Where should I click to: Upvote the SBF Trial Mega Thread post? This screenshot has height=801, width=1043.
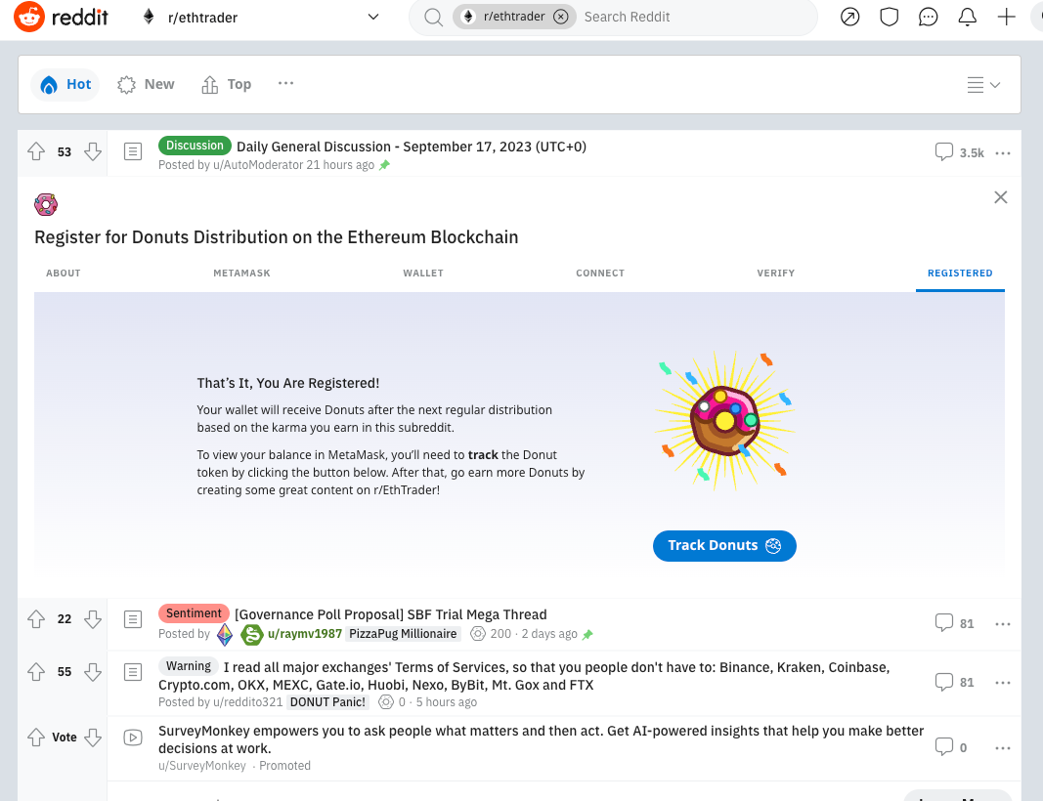coord(36,619)
